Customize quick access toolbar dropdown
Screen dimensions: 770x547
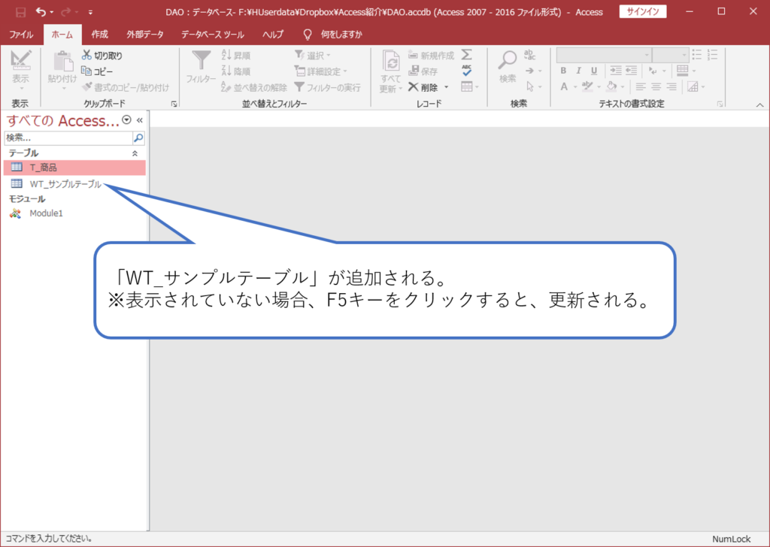coord(90,12)
